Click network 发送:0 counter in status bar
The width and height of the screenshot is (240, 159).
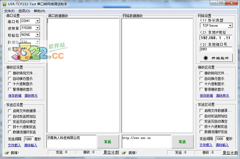coord(180,153)
